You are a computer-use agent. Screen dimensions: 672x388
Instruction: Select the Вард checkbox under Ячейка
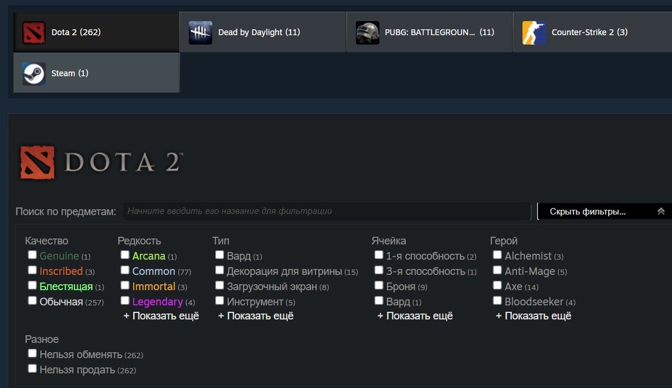[x=379, y=301]
